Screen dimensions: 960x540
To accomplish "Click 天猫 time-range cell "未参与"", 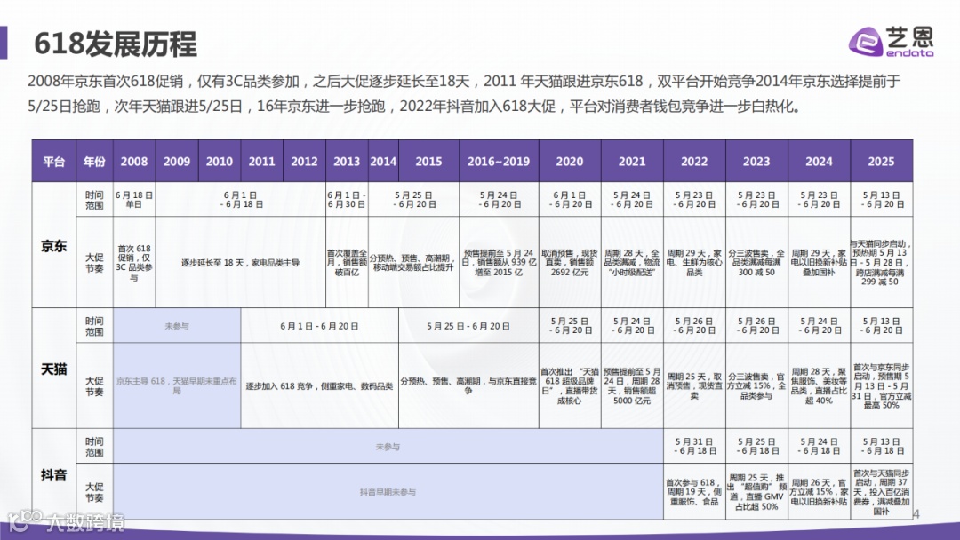I will click(177, 325).
